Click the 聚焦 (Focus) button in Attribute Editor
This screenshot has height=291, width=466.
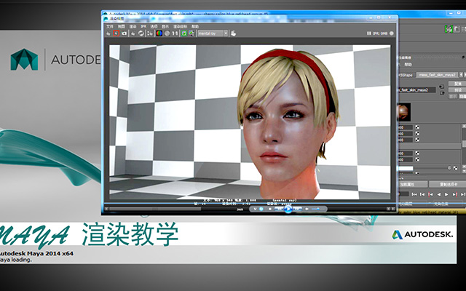click(x=457, y=84)
